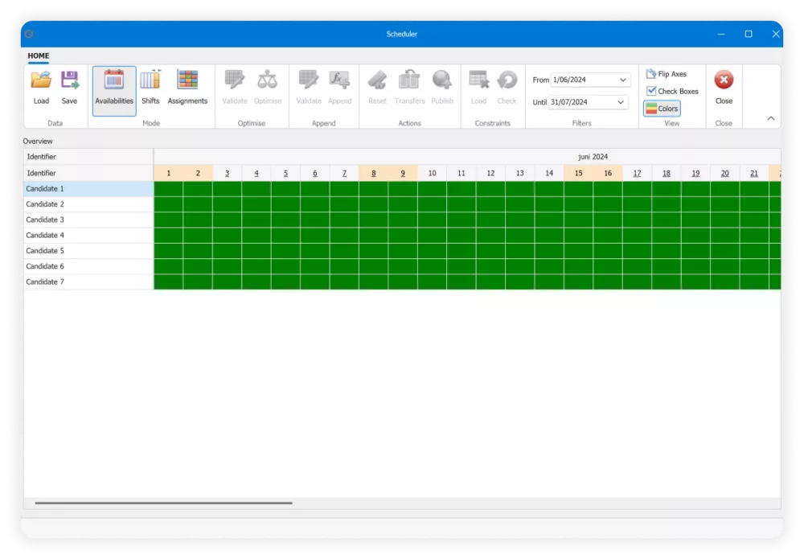Click the juni 2024 month header
The height and width of the screenshot is (559, 804).
593,157
